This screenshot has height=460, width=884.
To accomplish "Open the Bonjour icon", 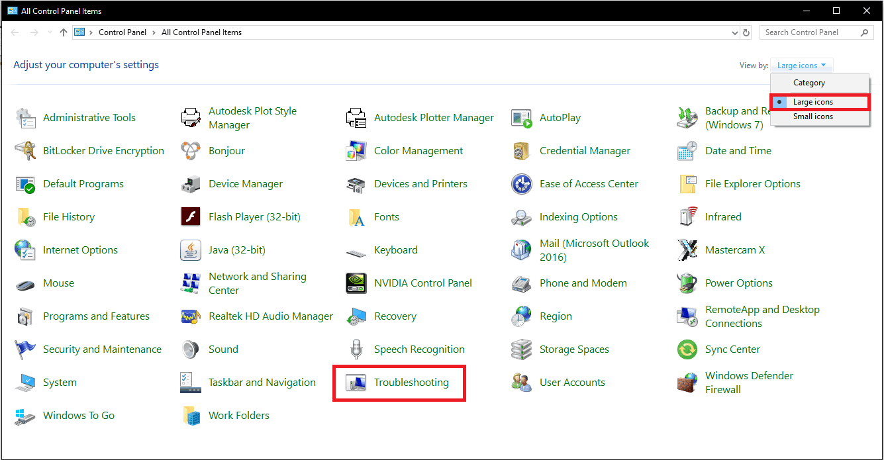I will 191,151.
